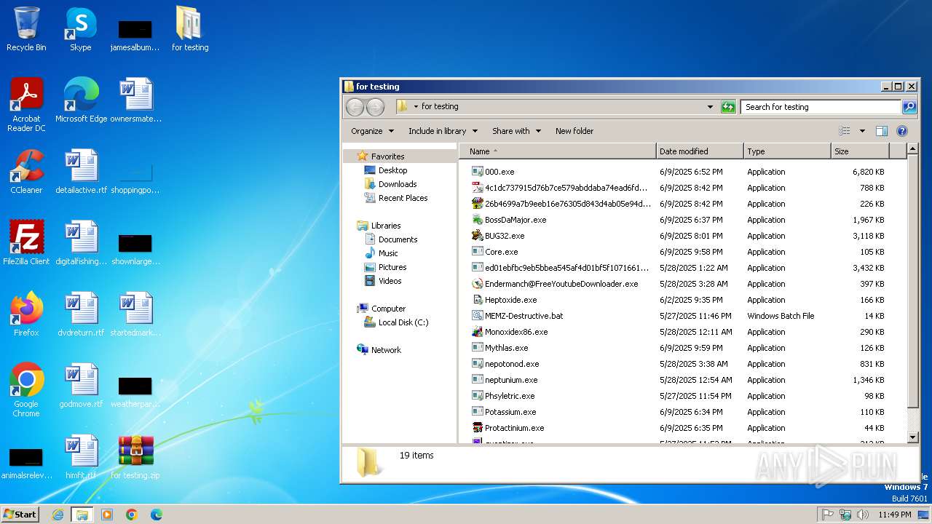This screenshot has width=932, height=524.
Task: Expand the views options dropdown arrow
Action: point(862,131)
